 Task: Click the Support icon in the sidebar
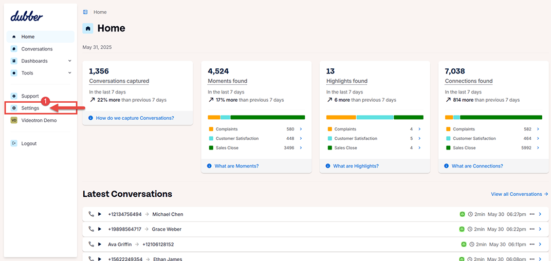[x=14, y=96]
